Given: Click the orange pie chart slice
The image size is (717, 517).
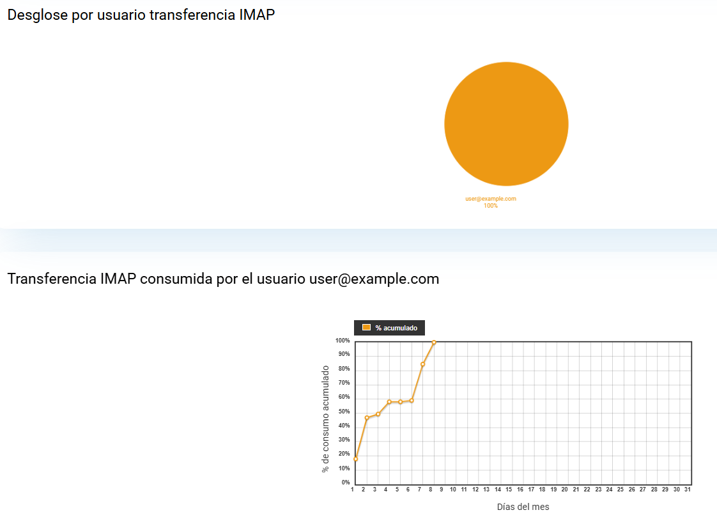Looking at the screenshot, I should (505, 124).
